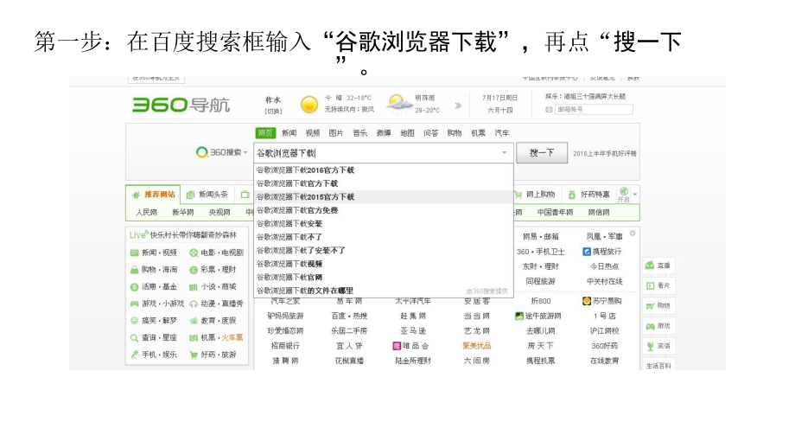The height and width of the screenshot is (448, 795).
Task: Click the rainy cloud icon for tomorrow
Action: tap(398, 104)
